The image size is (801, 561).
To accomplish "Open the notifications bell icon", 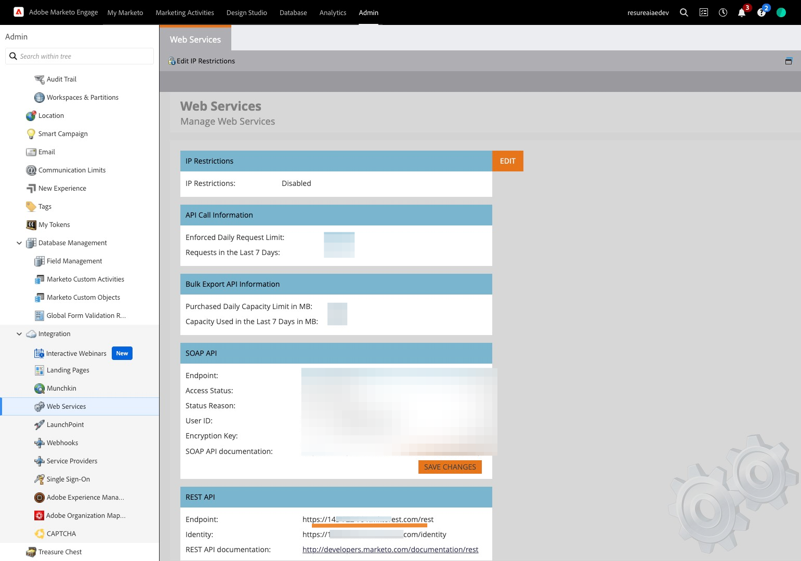I will point(742,12).
